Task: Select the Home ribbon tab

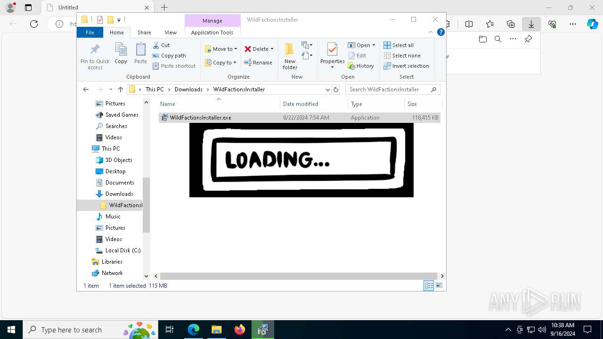Action: tap(116, 32)
